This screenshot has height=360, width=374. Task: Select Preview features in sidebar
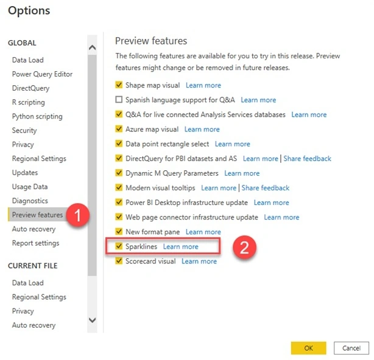[x=37, y=215]
